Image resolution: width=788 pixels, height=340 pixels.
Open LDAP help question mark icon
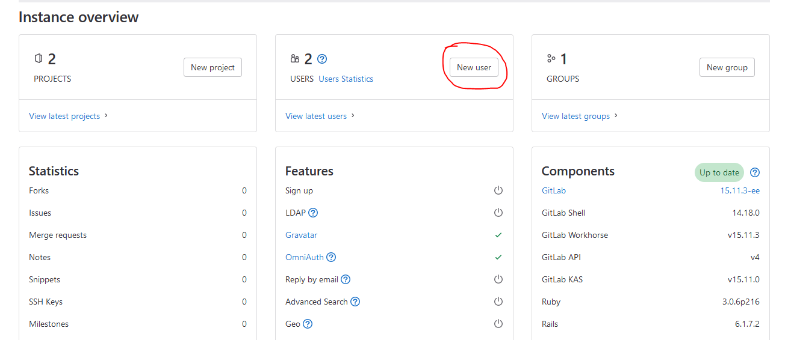coord(313,213)
